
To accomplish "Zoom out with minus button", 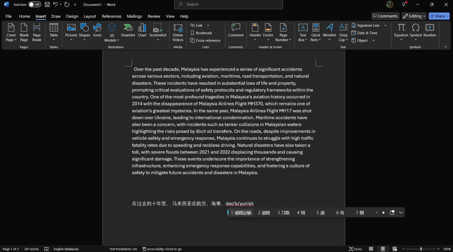I will 404,249.
